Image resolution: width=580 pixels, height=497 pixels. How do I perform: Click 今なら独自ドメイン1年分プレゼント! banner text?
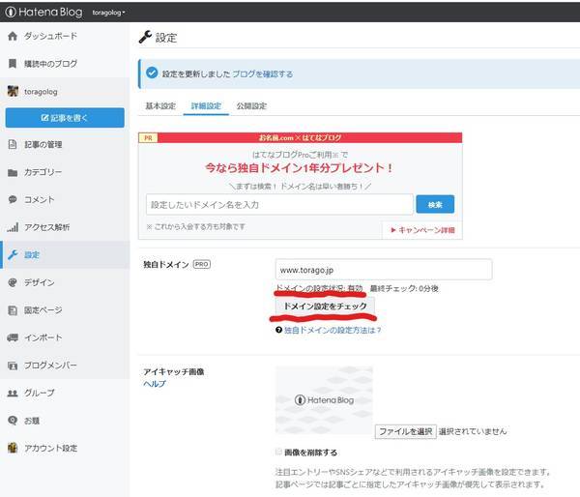(x=299, y=168)
